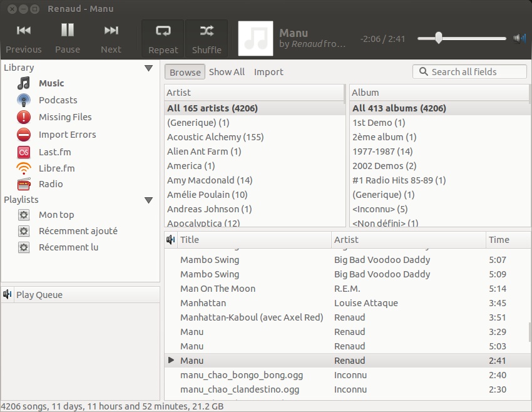Select manu_chao_clandestino.ogg track
Image resolution: width=532 pixels, height=412 pixels.
click(347, 389)
